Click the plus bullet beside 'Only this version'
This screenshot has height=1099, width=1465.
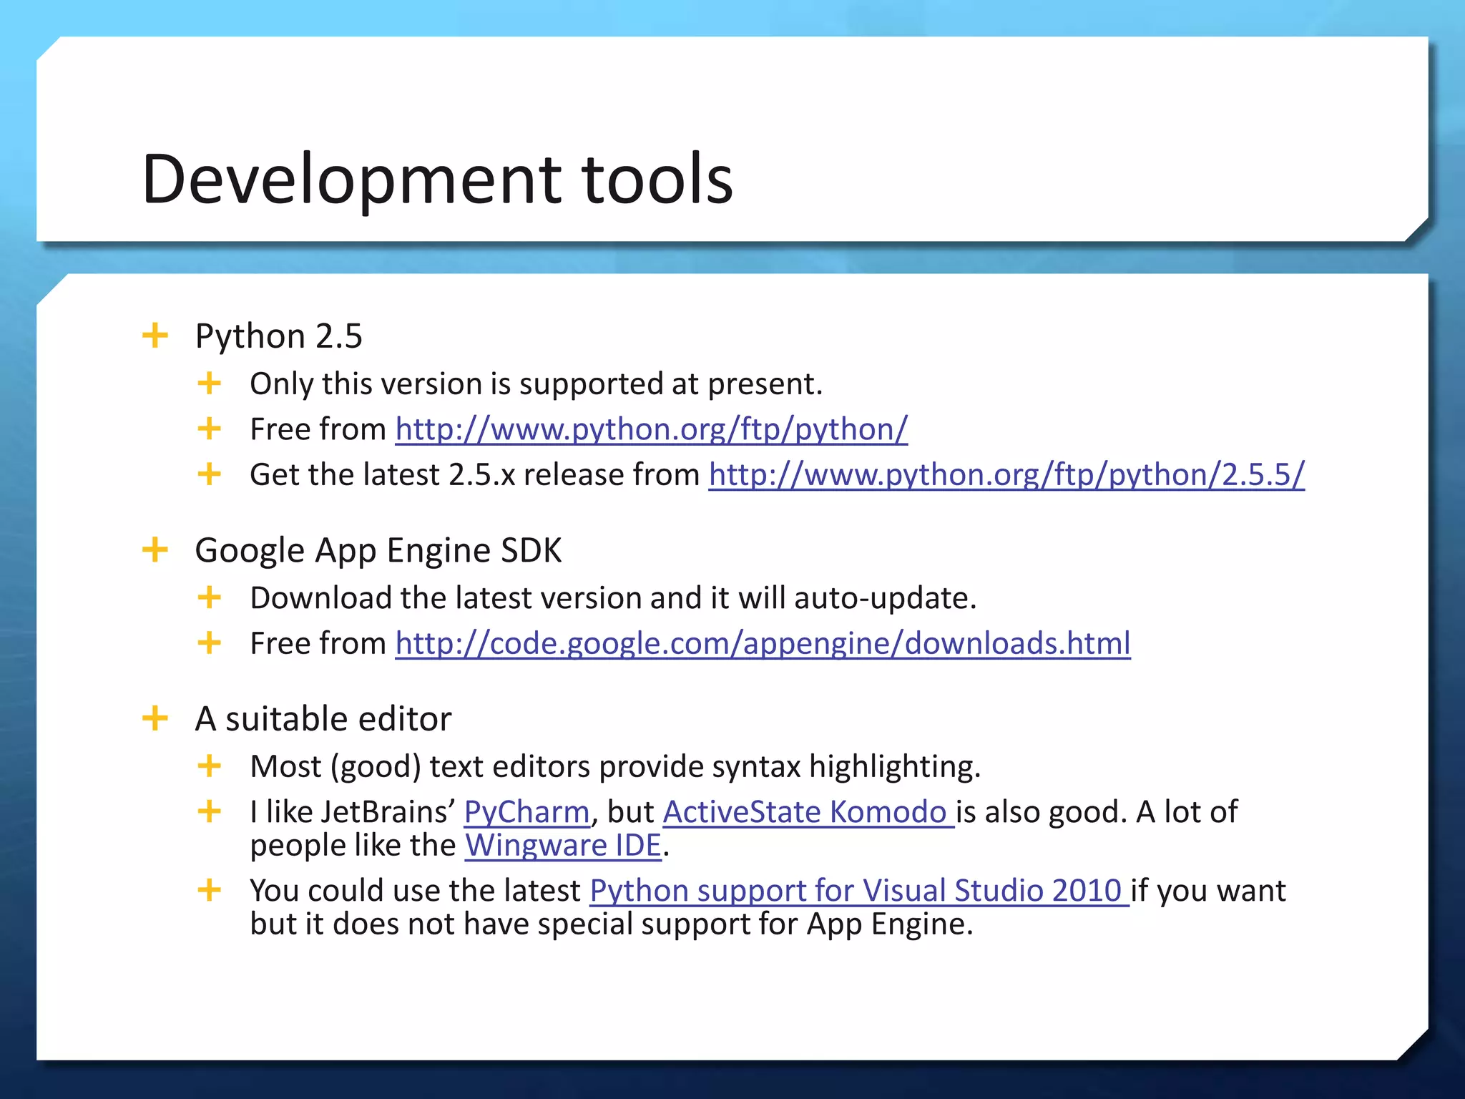pyautogui.click(x=209, y=383)
